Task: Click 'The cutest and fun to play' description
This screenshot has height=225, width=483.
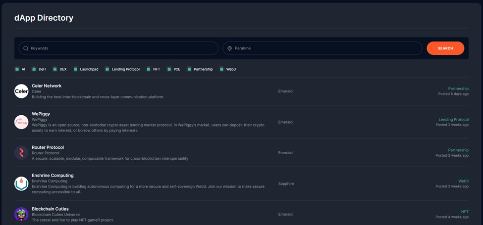Action: (73, 220)
